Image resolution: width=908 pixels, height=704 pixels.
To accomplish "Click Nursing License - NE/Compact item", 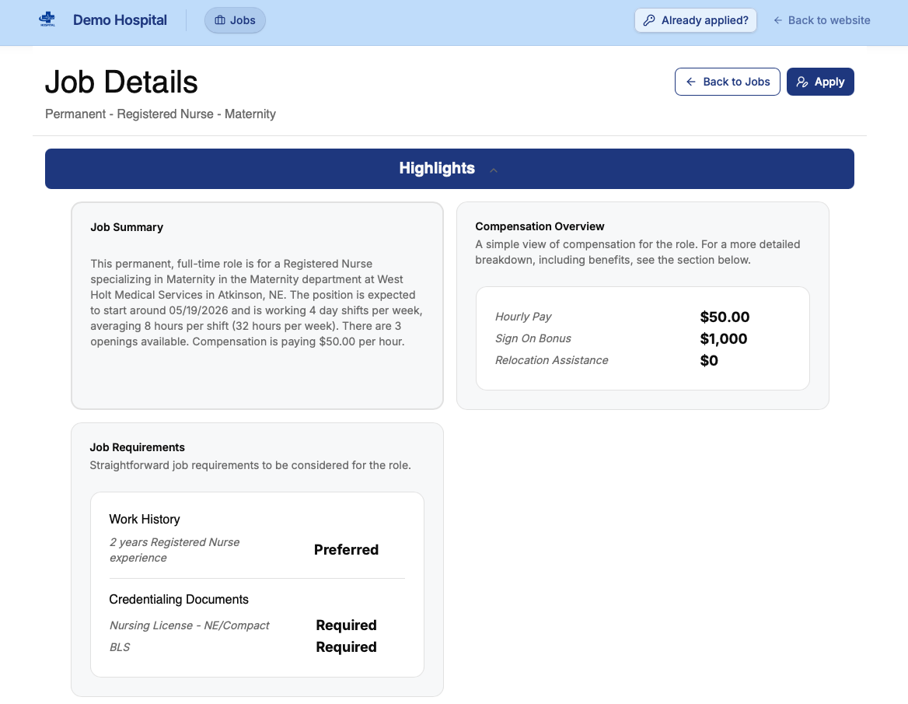I will pyautogui.click(x=190, y=625).
